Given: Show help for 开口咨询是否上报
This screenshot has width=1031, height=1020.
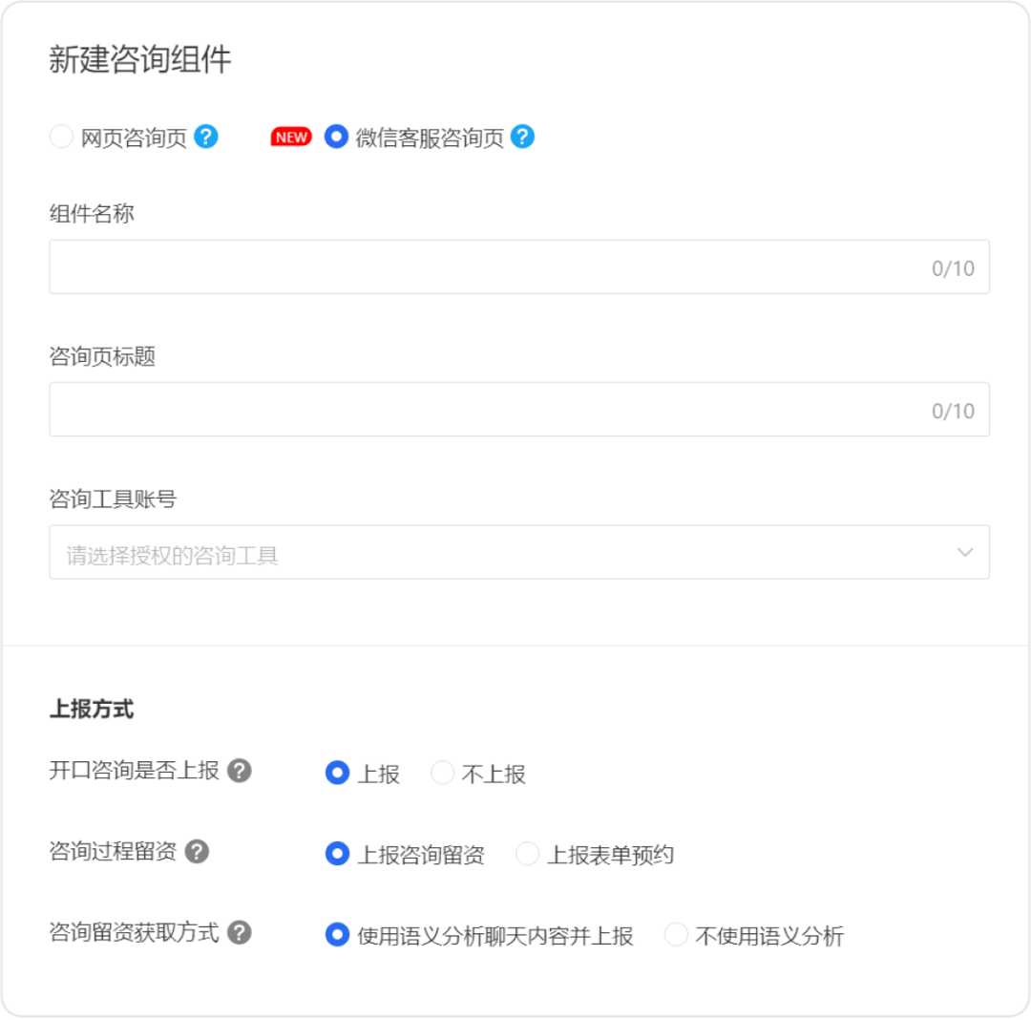Looking at the screenshot, I should point(240,771).
